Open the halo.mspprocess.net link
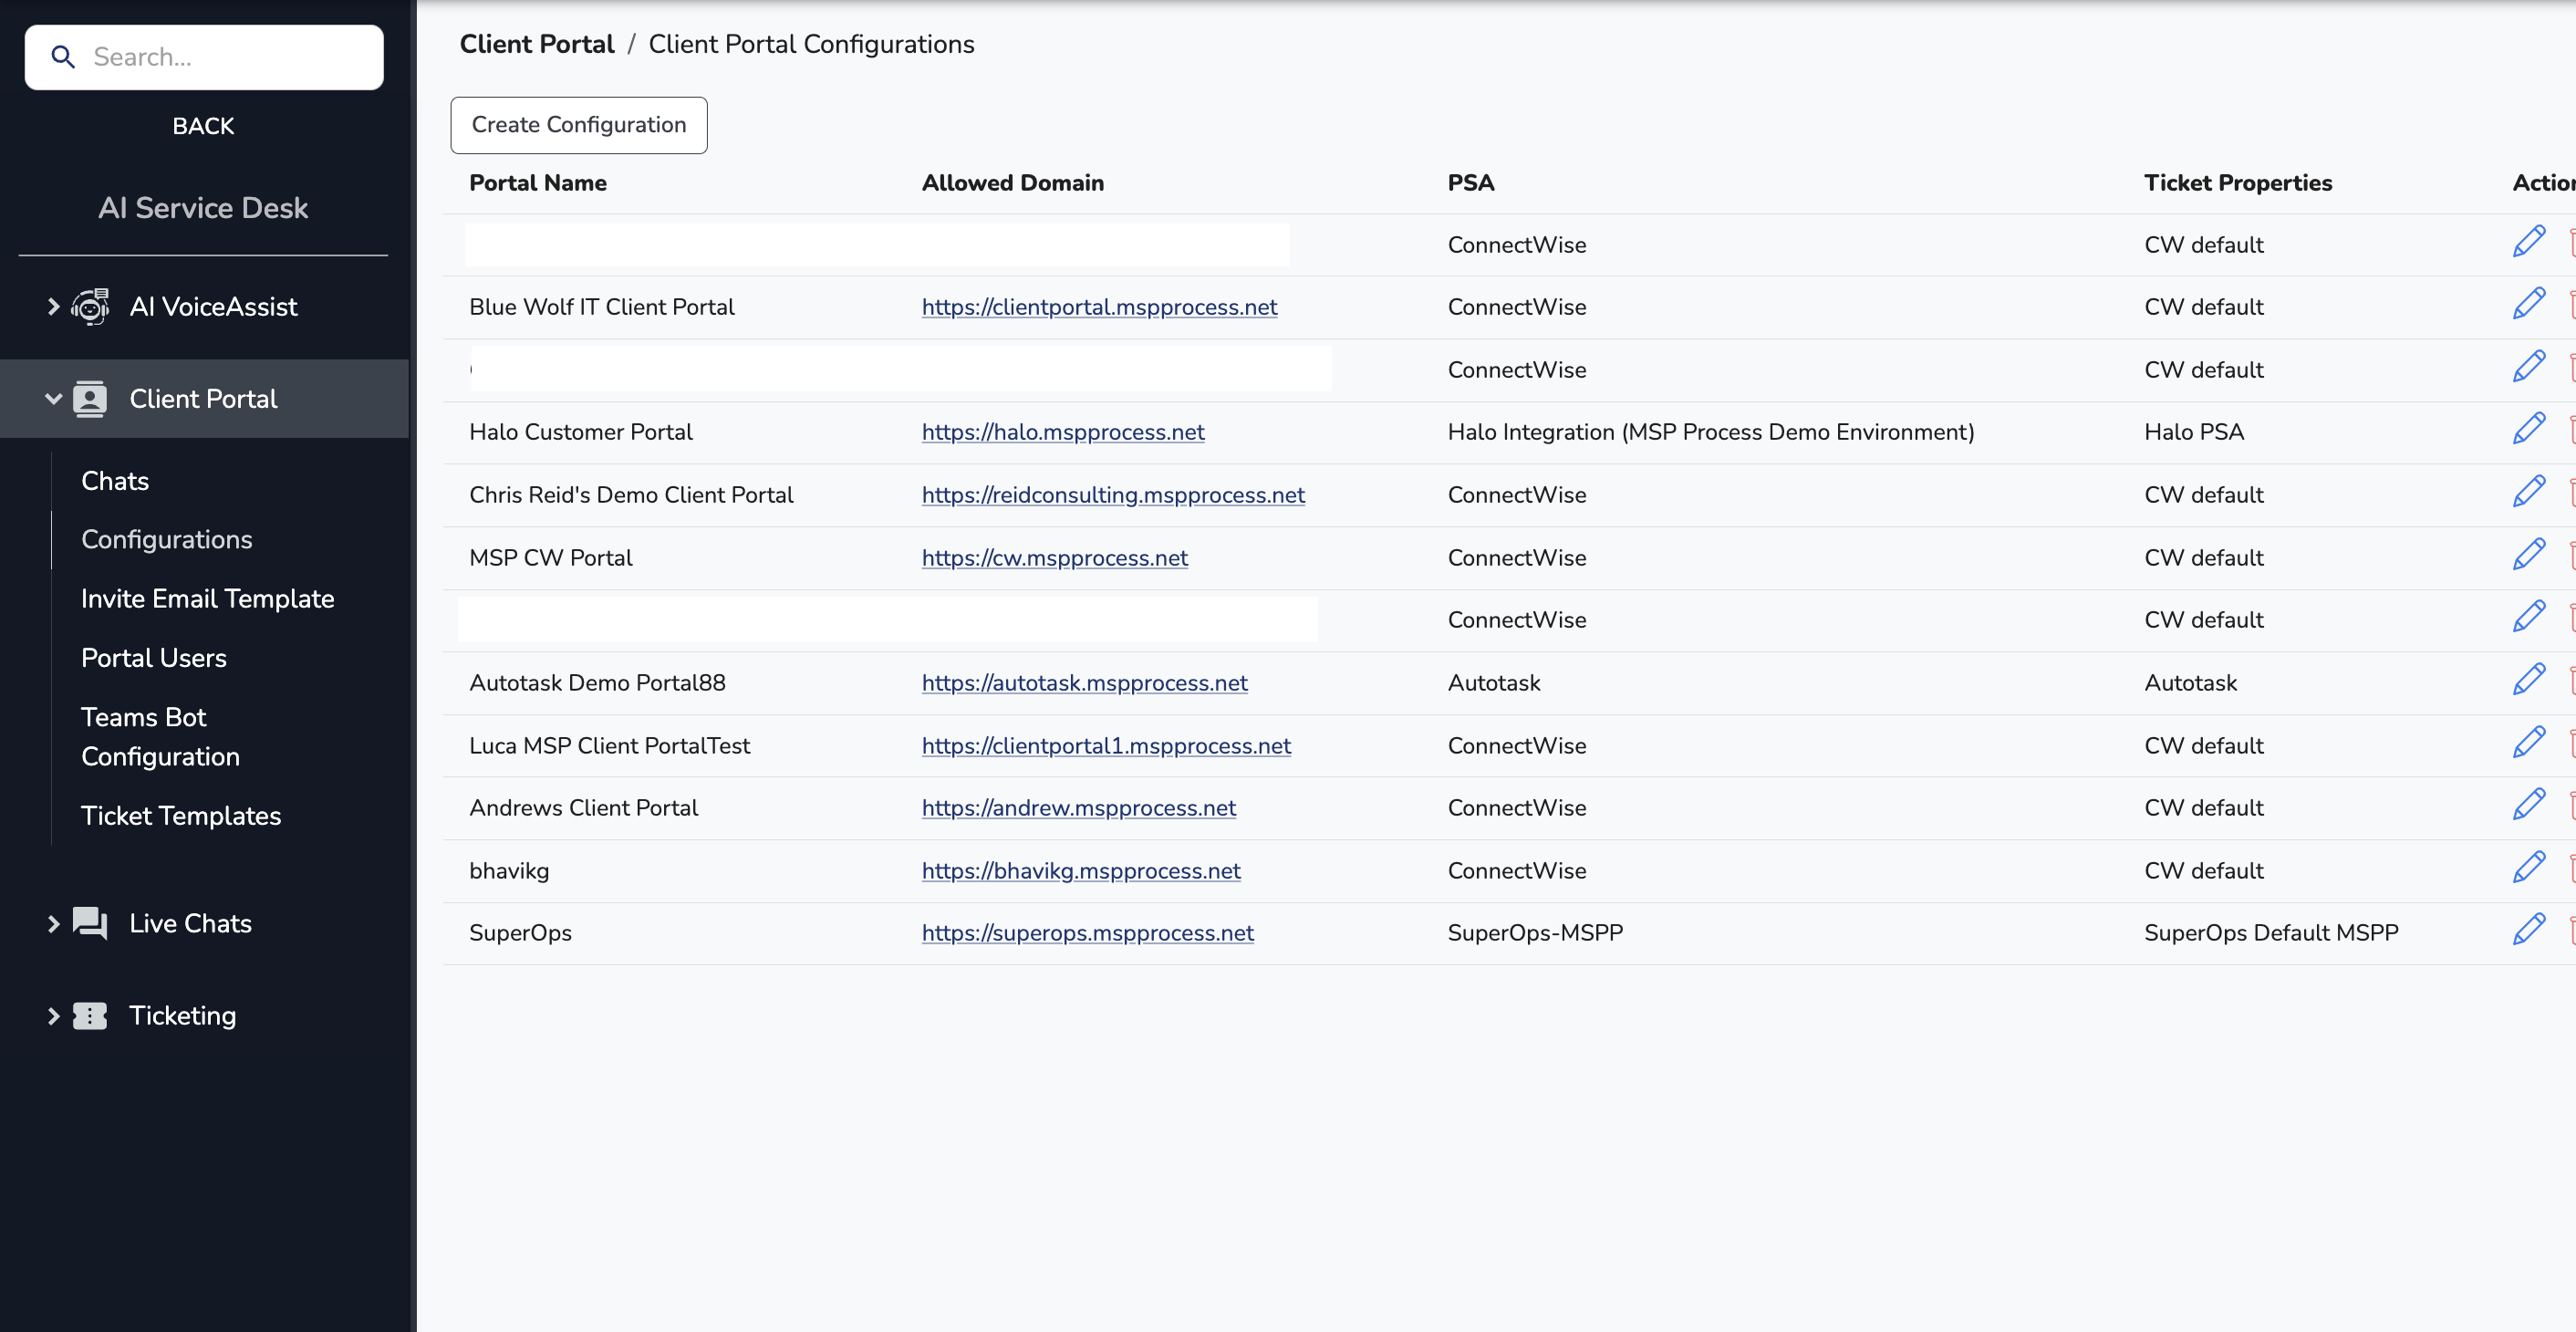The width and height of the screenshot is (2576, 1332). (1062, 432)
